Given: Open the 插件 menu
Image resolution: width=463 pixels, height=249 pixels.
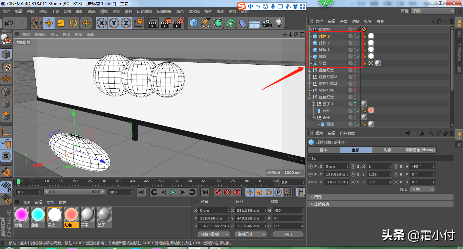Looking at the screenshot, I should pyautogui.click(x=208, y=12).
